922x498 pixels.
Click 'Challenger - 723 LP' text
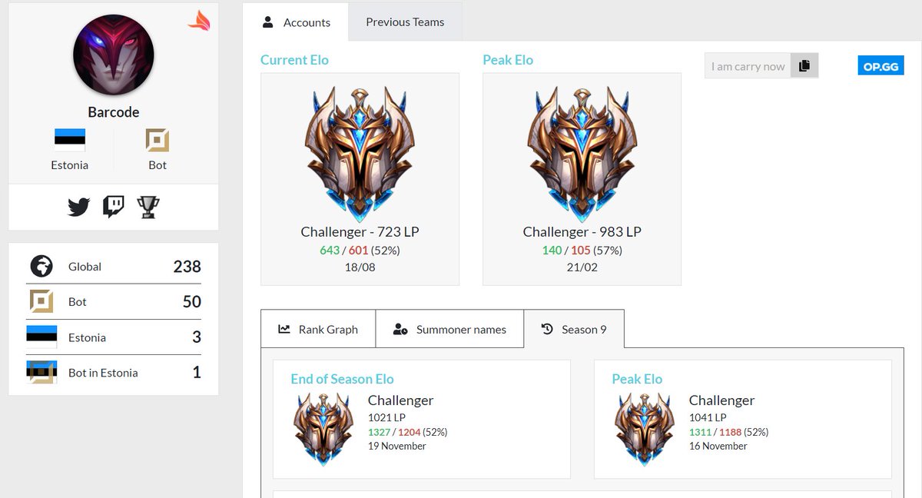360,232
